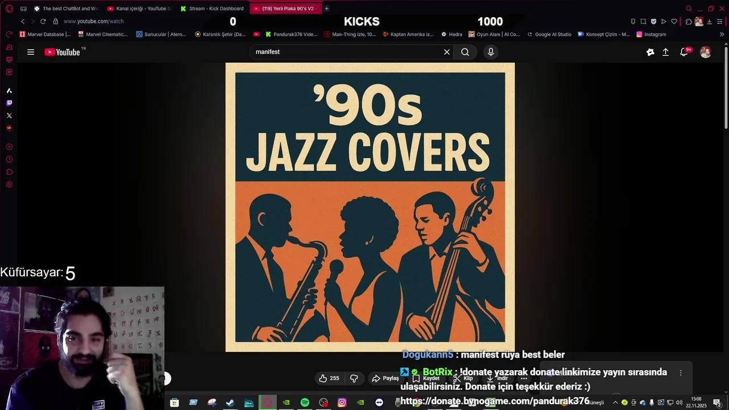Download the video with İndir
Image resolution: width=729 pixels, height=410 pixels.
497,378
